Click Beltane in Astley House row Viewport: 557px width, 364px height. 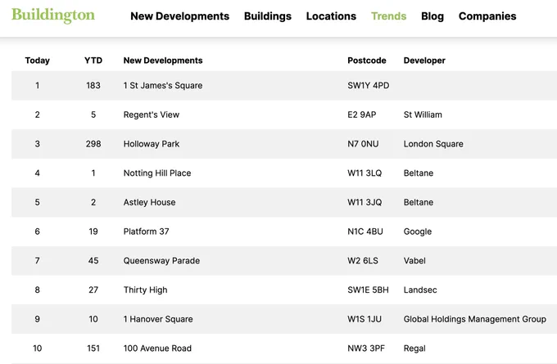(x=419, y=202)
